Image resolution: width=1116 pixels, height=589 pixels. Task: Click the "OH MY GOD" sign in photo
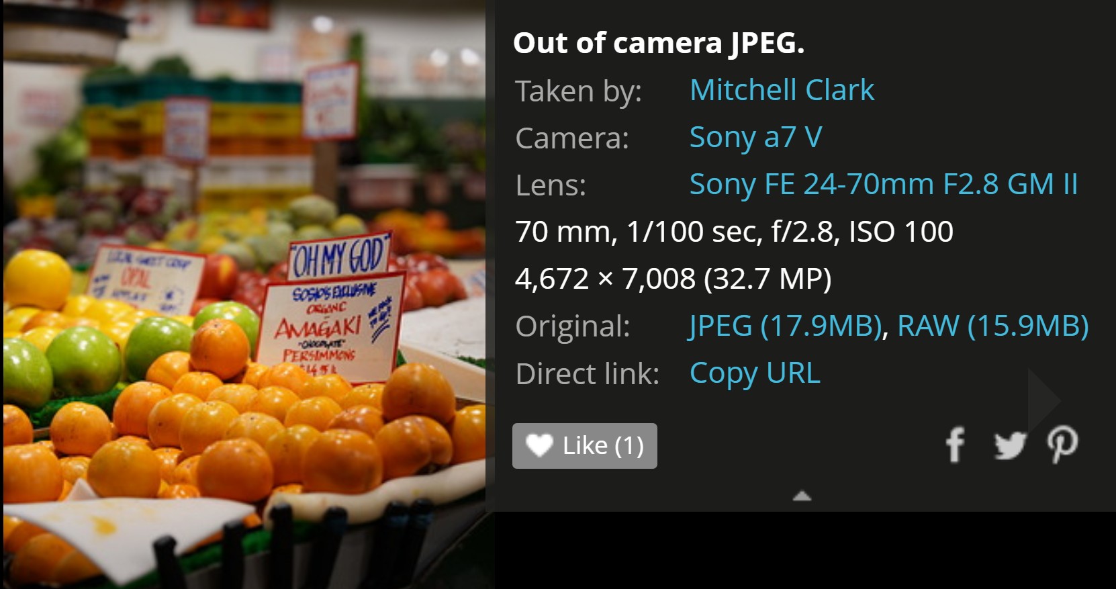pos(340,257)
